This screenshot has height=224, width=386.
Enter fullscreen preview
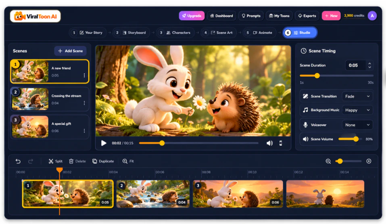tap(281, 143)
